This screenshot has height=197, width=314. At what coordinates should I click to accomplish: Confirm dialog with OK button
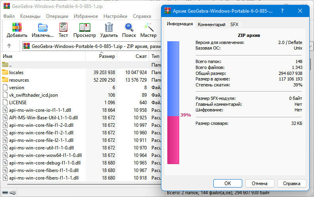[228, 183]
